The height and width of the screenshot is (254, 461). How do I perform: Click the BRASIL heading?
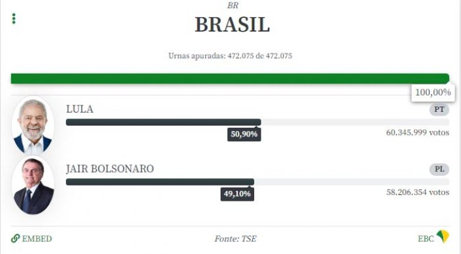(232, 24)
